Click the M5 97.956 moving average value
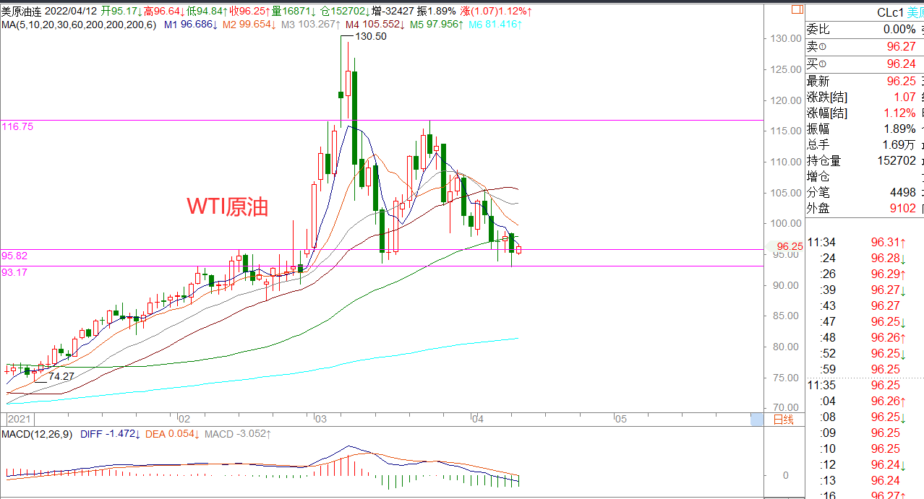The image size is (924, 499). [435, 24]
